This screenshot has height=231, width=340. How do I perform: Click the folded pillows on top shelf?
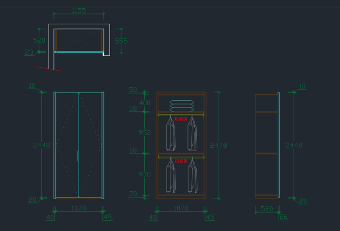coord(181,105)
